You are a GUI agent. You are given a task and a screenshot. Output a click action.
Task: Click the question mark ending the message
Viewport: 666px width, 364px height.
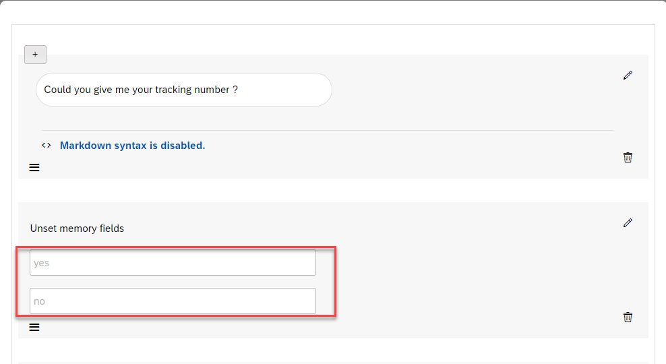[235, 90]
